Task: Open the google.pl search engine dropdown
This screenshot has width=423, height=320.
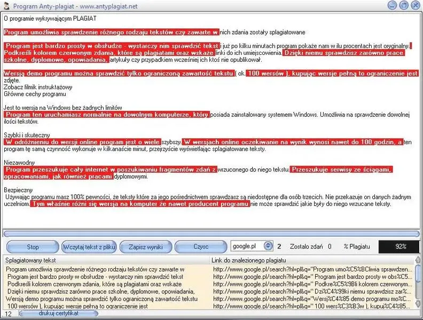Action: tap(268, 246)
